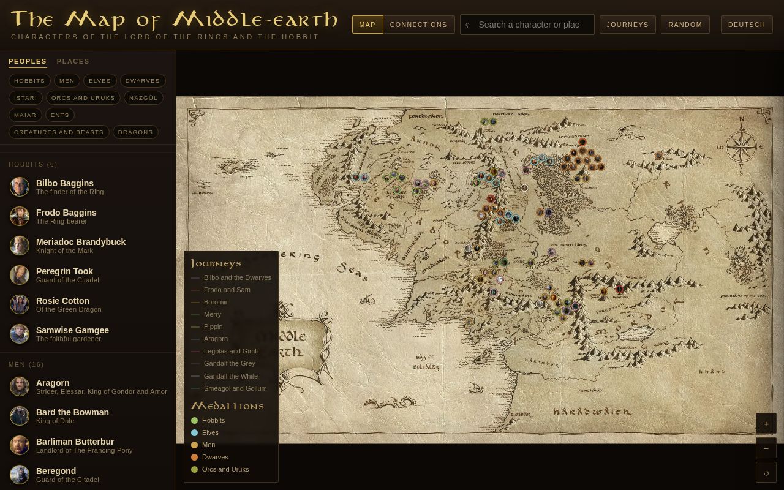Click Rosie Cotton portrait avatar

coord(20,304)
